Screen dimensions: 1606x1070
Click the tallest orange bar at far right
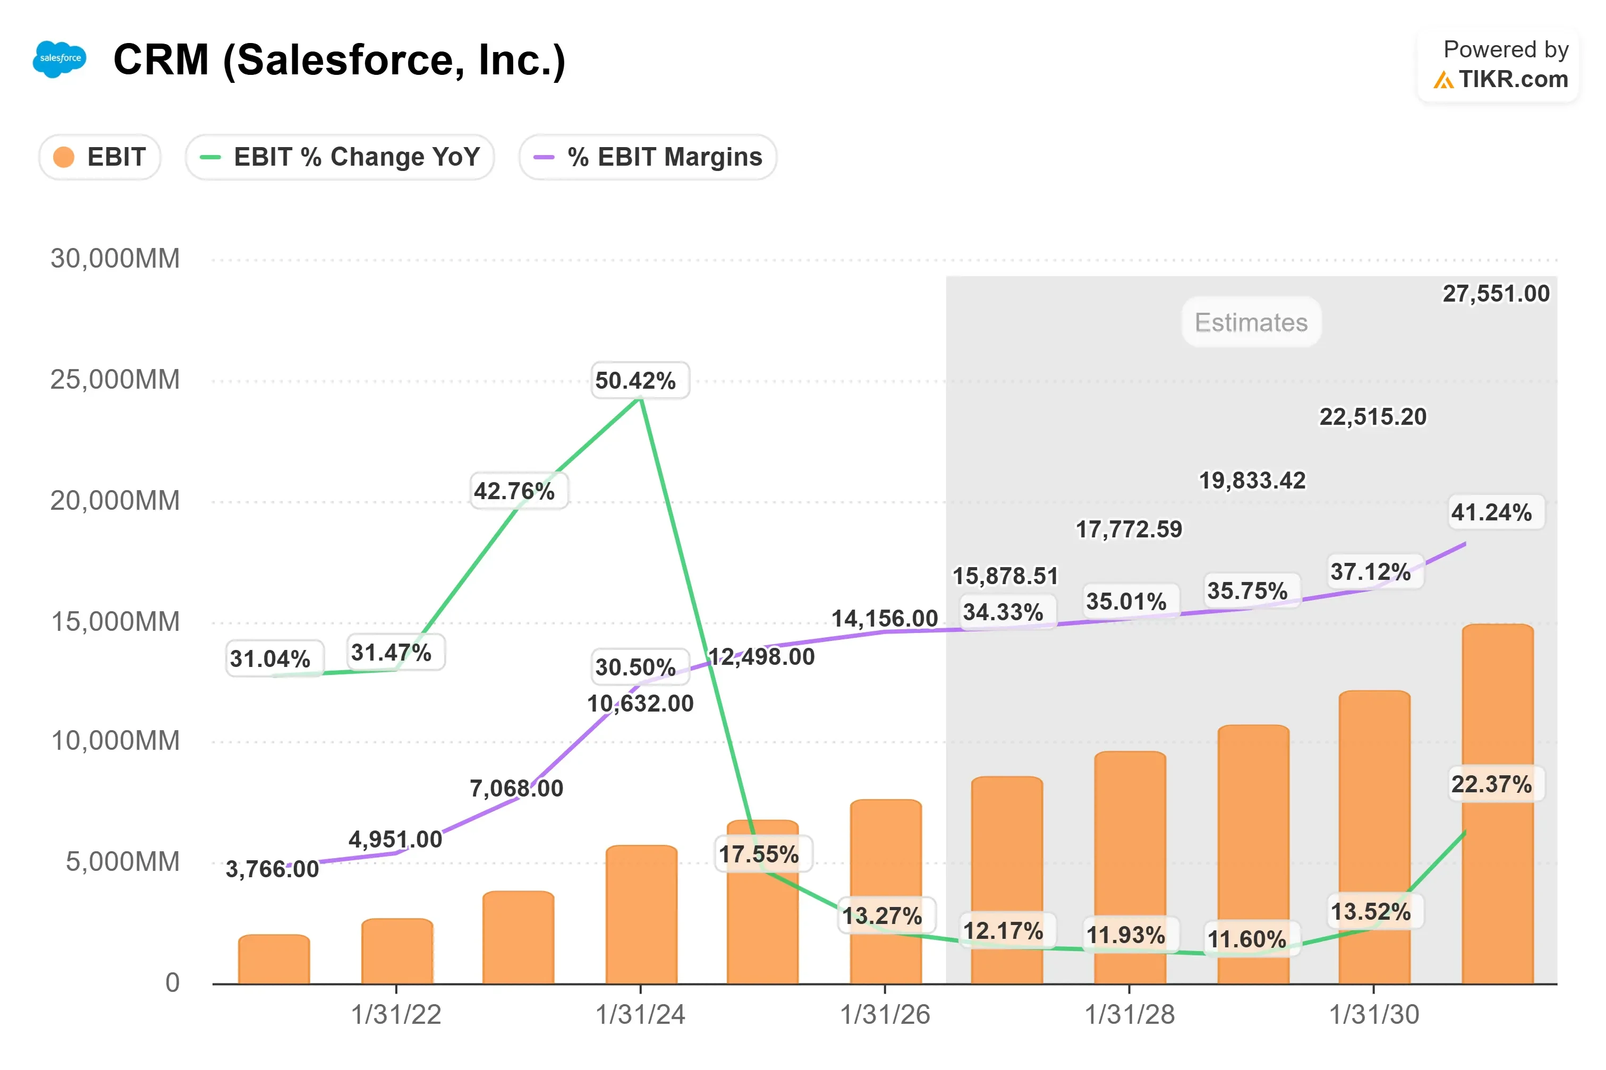[x=1498, y=804]
